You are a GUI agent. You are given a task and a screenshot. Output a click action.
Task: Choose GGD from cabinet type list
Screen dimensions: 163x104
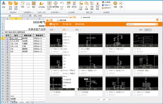tap(70, 67)
